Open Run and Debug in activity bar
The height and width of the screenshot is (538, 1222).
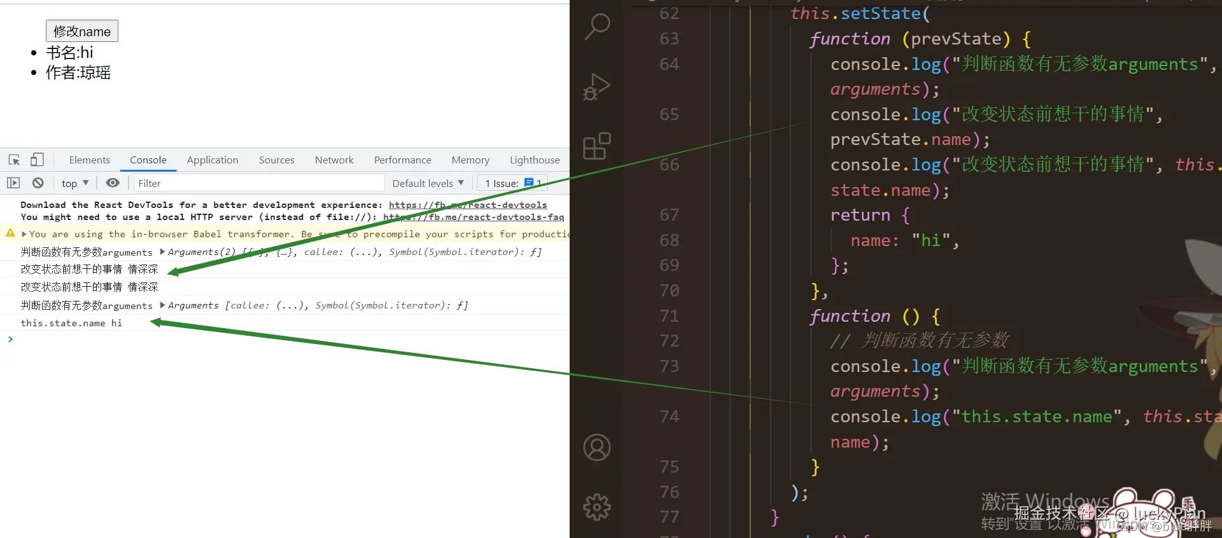pos(597,87)
